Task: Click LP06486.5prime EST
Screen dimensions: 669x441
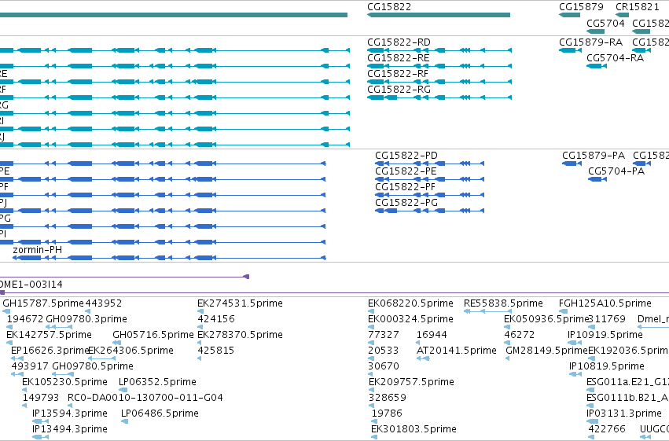Action: pyautogui.click(x=124, y=421)
